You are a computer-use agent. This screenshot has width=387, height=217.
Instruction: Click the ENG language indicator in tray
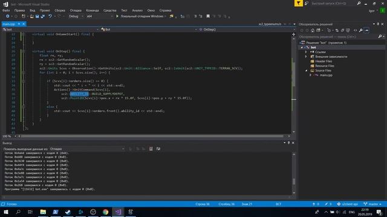pos(352,212)
